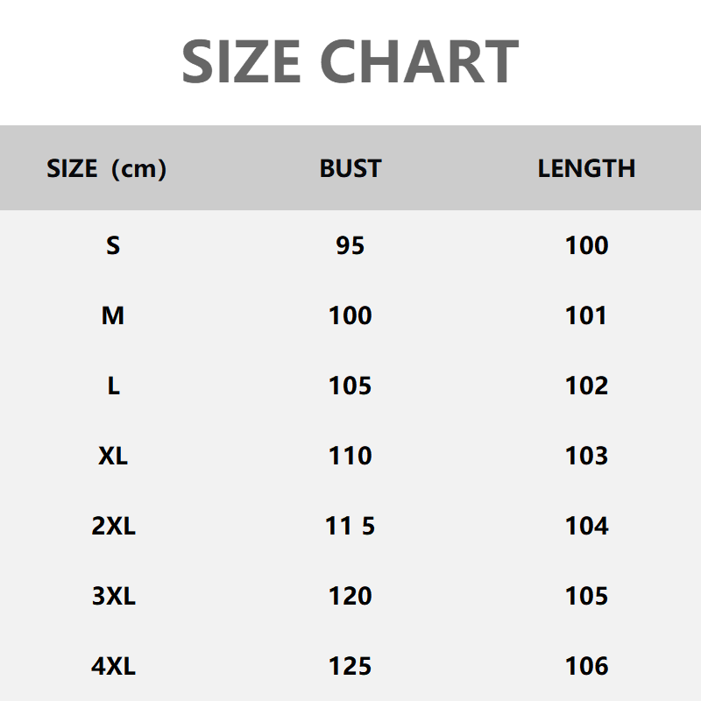This screenshot has width=701, height=701.
Task: Click bust value 95 for size S
Action: click(350, 245)
